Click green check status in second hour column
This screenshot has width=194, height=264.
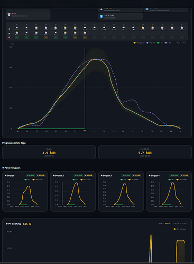26,38
